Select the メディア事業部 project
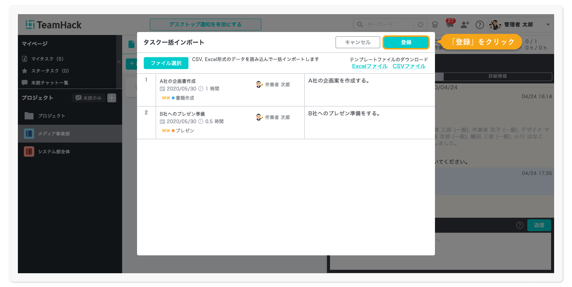 pos(54,134)
